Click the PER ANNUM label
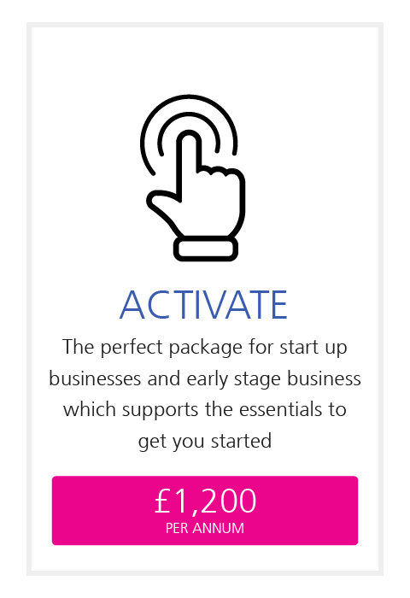Viewport: 410px width, 598px height. [x=205, y=528]
